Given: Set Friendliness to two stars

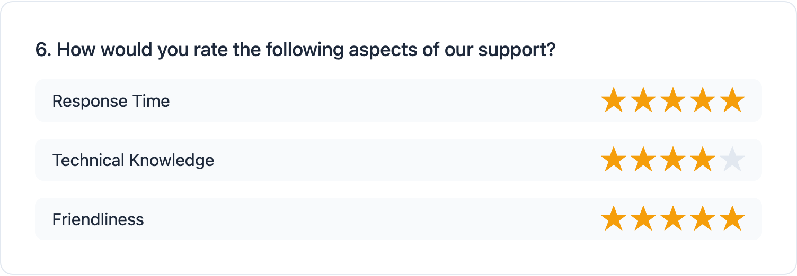Looking at the screenshot, I should point(643,219).
